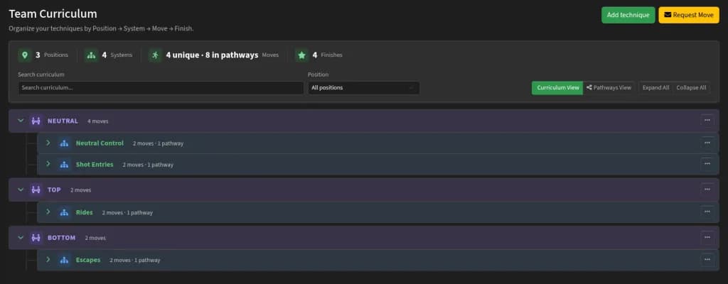Select the Neutral Control label
This screenshot has width=728, height=284.
(100, 143)
